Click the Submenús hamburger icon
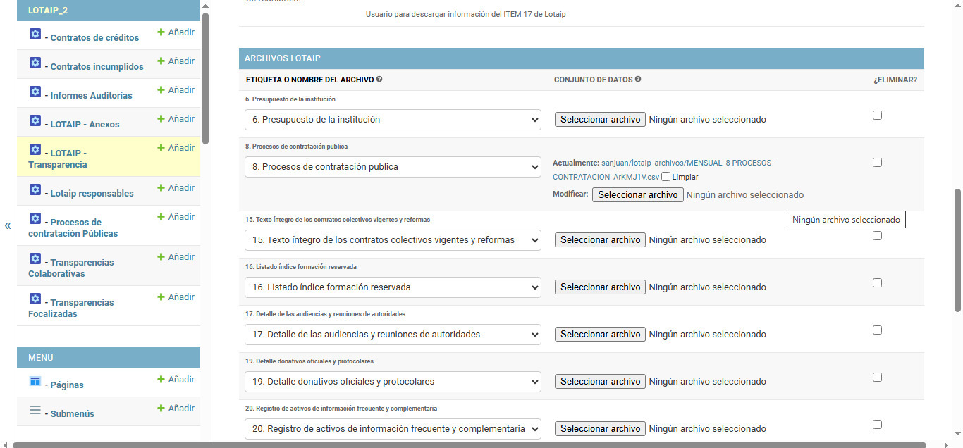This screenshot has width=963, height=448. pyautogui.click(x=35, y=410)
